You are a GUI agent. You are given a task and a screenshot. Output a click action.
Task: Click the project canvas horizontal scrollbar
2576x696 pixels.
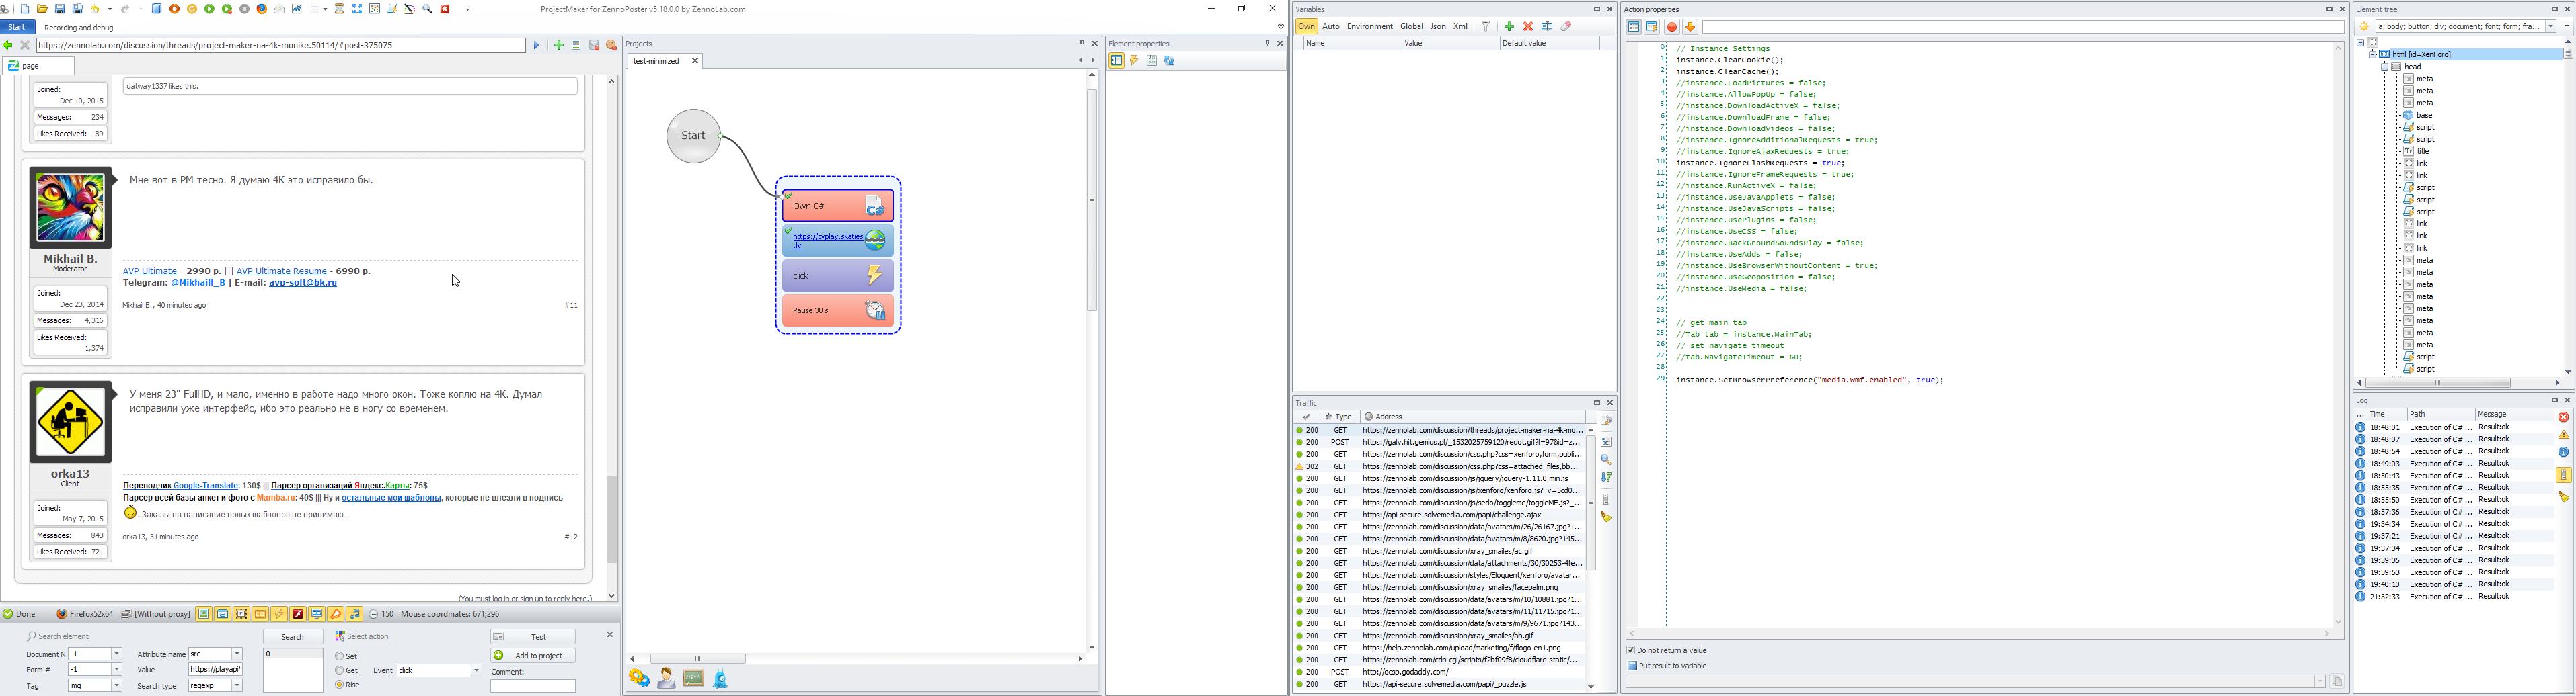coord(698,659)
